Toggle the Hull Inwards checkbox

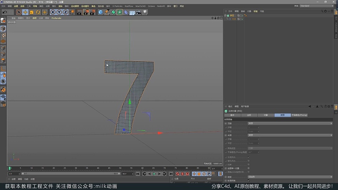tap(248, 157)
